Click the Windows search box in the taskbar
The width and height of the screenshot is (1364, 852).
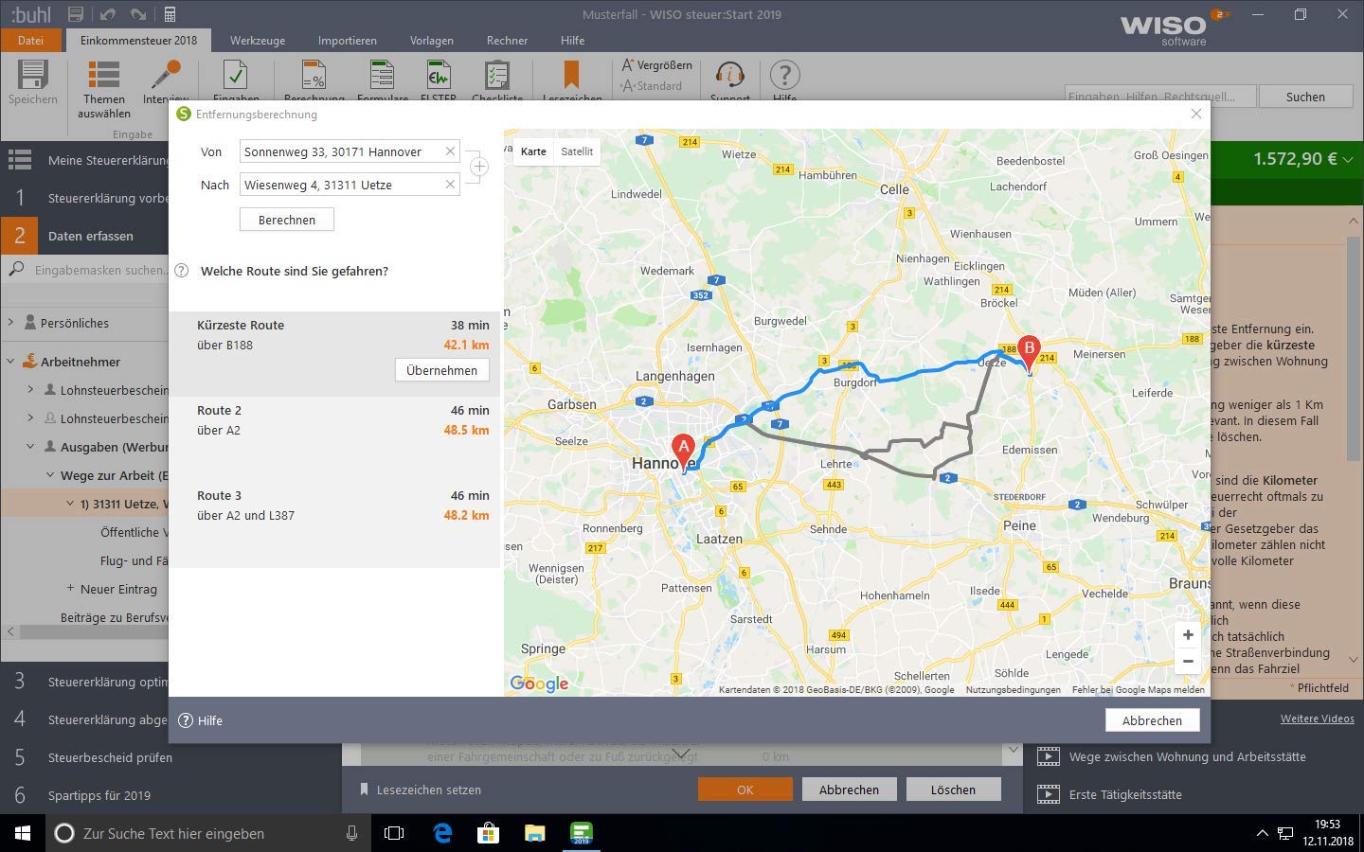206,833
